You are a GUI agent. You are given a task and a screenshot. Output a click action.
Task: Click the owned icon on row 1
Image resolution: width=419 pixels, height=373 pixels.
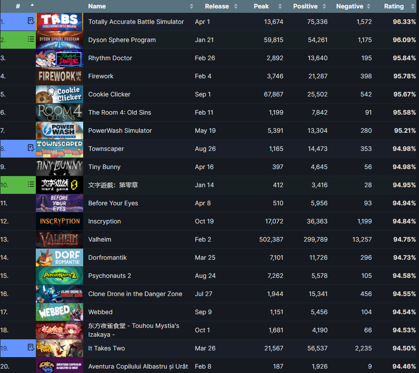pyautogui.click(x=31, y=21)
